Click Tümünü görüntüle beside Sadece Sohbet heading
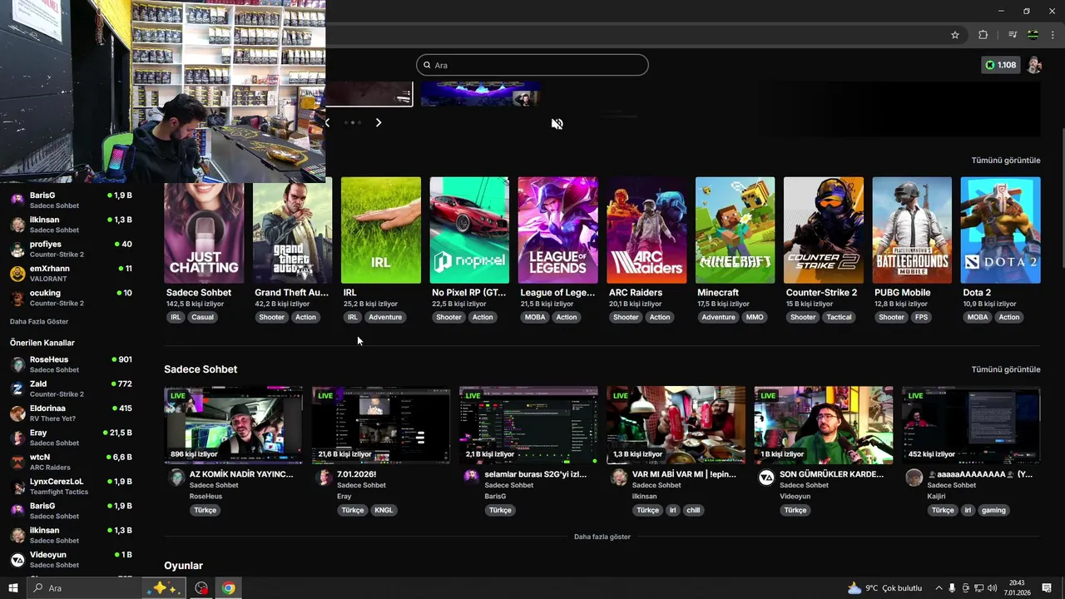 (1006, 369)
